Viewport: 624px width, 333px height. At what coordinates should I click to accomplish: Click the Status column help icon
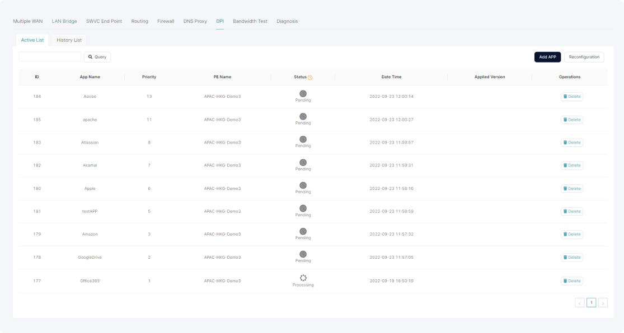point(310,78)
